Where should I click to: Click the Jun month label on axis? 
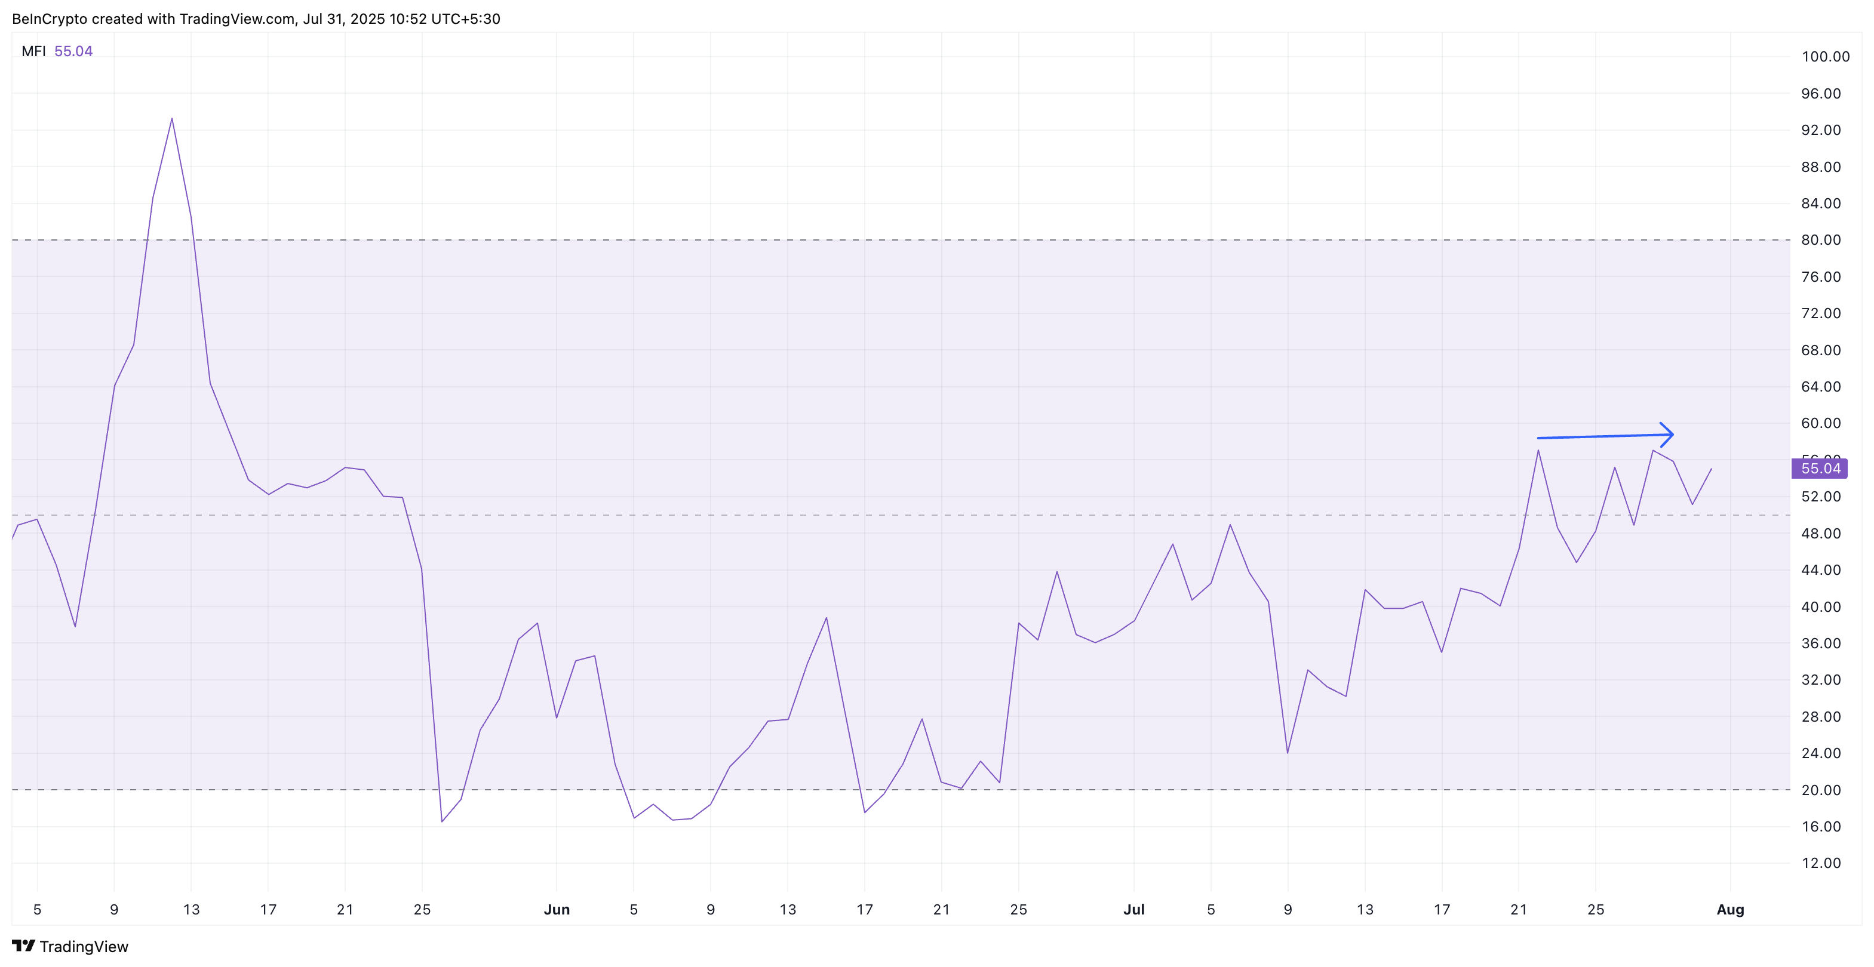[557, 909]
